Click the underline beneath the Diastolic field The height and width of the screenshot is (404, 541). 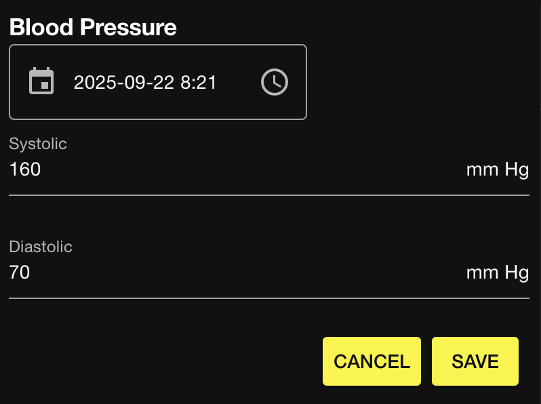pyautogui.click(x=268, y=298)
